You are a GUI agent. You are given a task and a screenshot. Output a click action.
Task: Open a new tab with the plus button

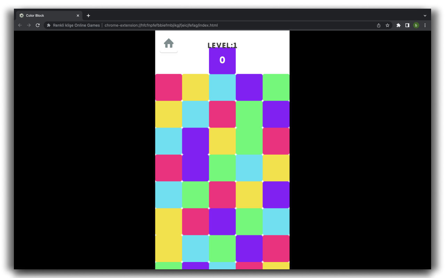88,15
